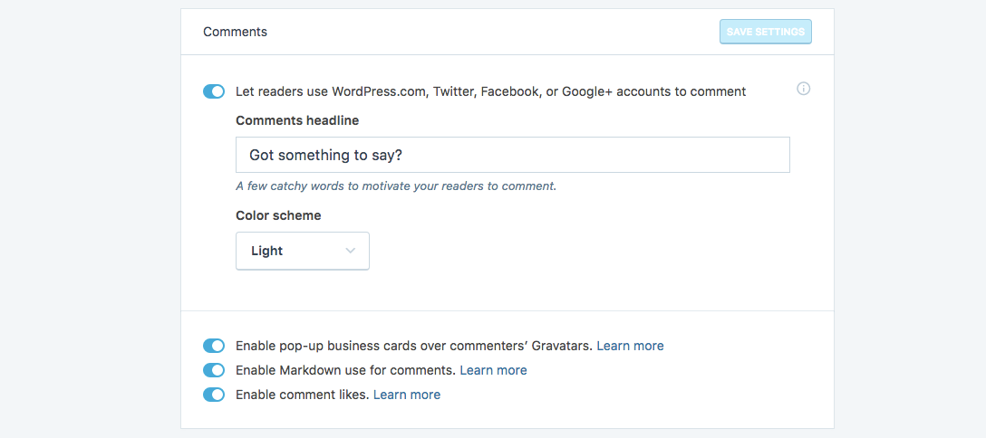Screen dimensions: 986x438
Task: Click the "A few catchy words" helper text
Action: [395, 186]
